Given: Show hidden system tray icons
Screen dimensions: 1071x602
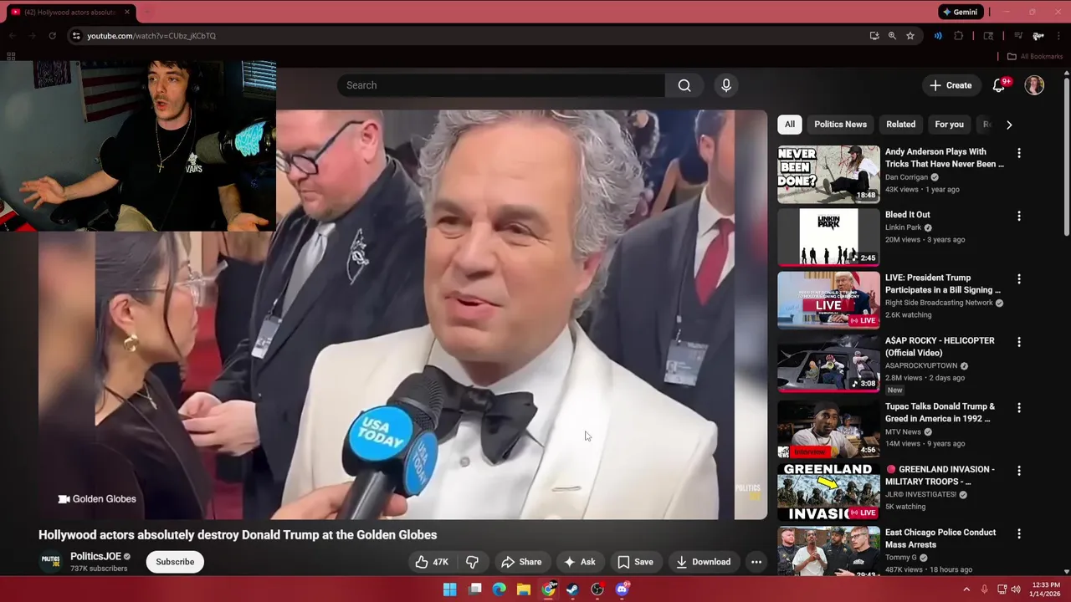Looking at the screenshot, I should click(x=966, y=589).
